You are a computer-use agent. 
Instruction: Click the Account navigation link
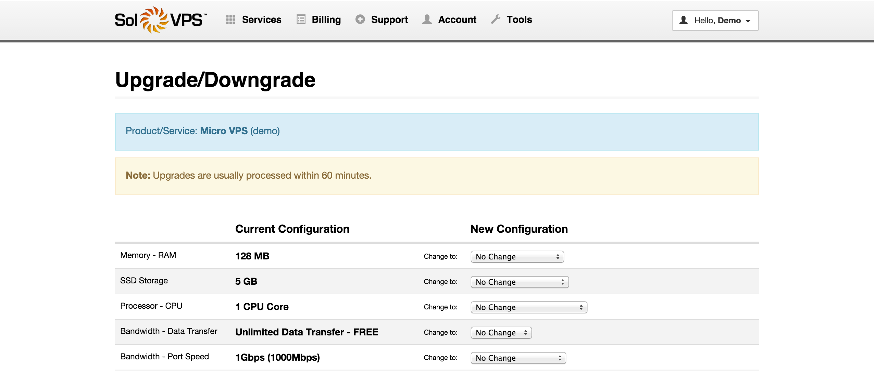click(x=457, y=20)
